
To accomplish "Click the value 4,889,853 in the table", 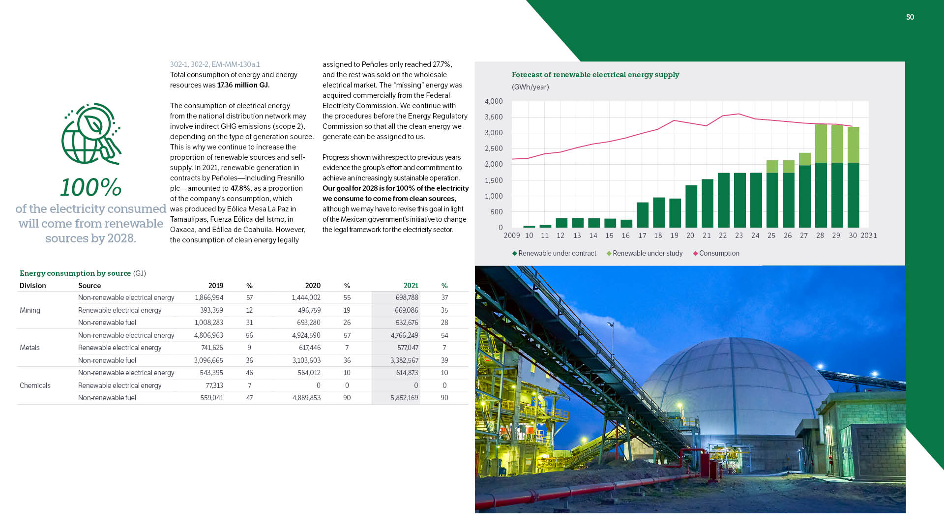I will click(306, 398).
